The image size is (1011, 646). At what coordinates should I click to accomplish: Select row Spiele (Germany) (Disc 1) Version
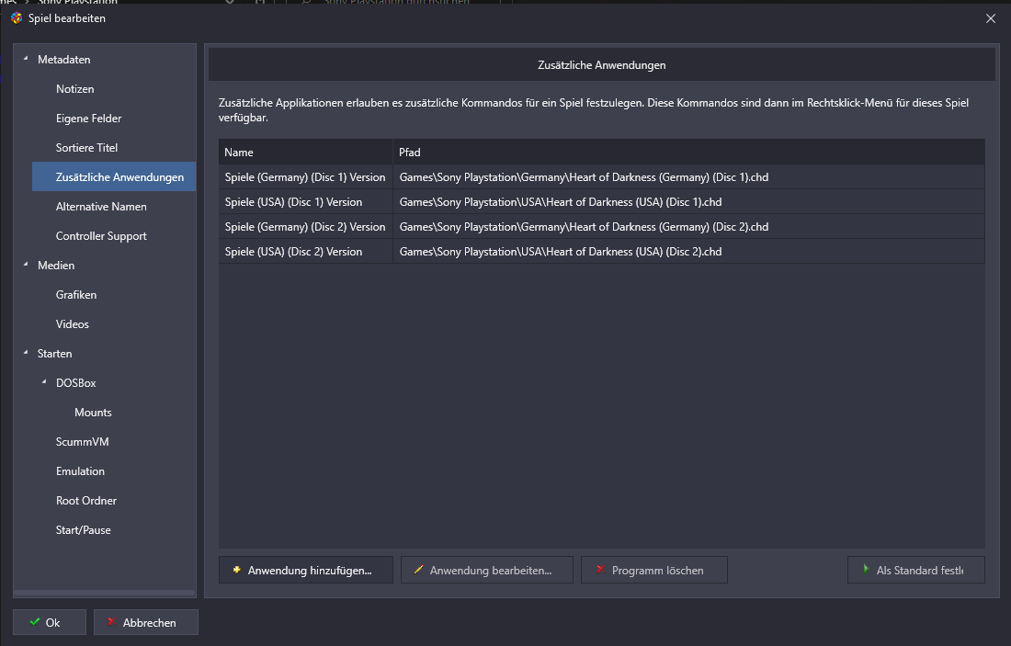602,176
